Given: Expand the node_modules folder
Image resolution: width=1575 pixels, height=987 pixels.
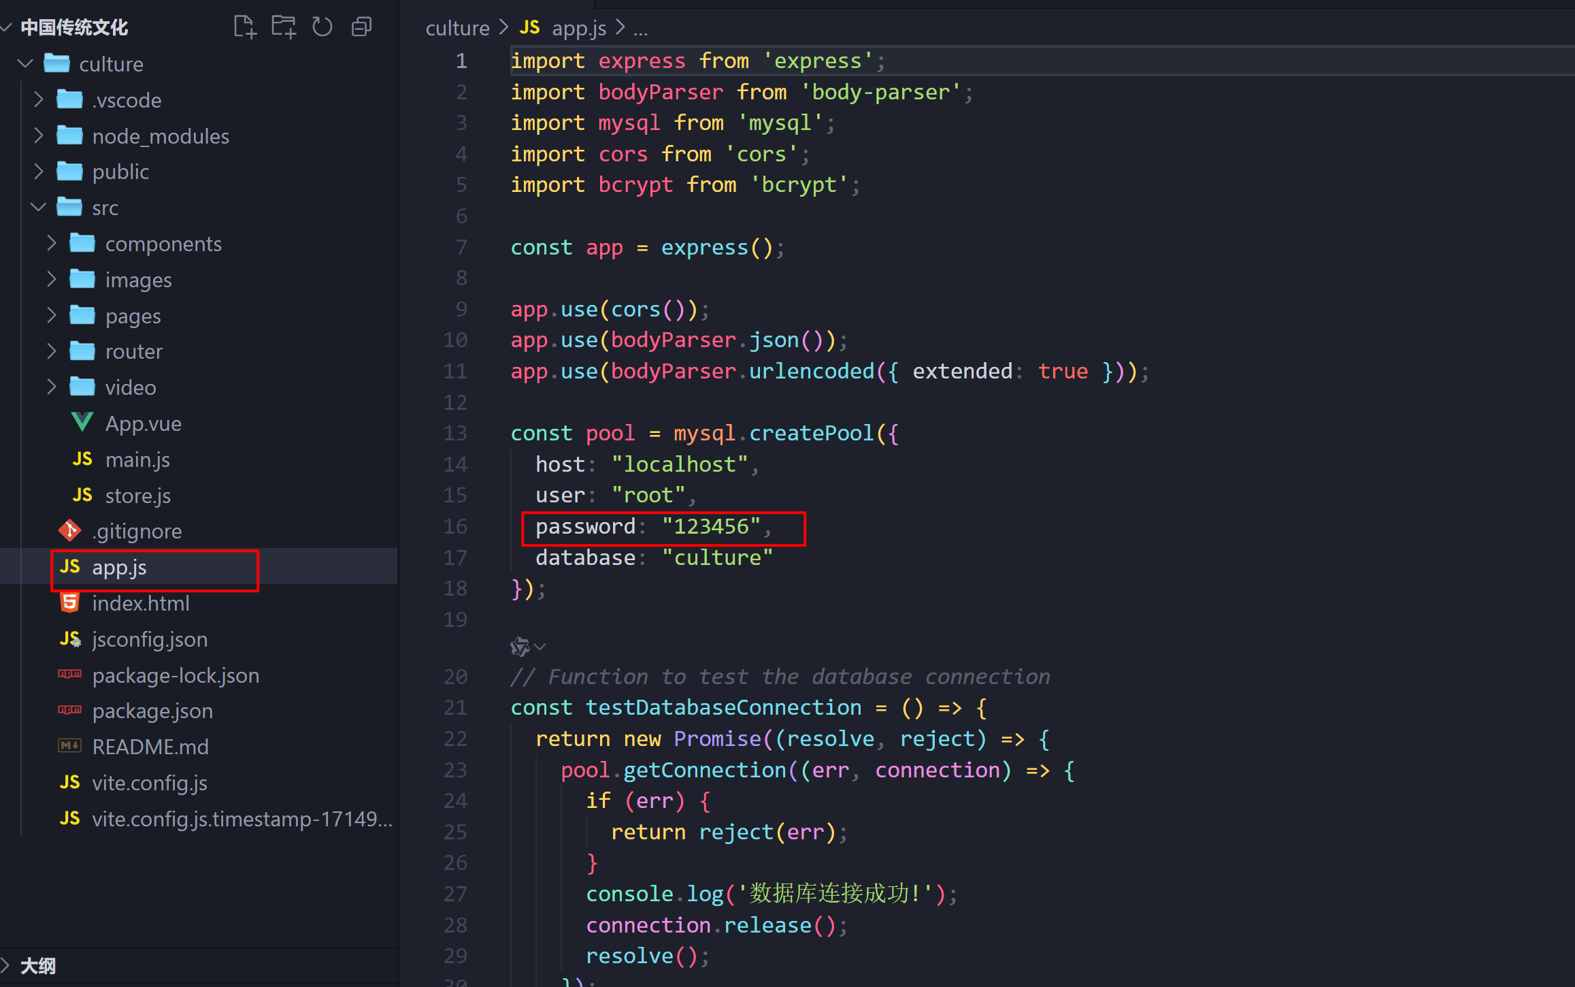Looking at the screenshot, I should click(x=160, y=136).
